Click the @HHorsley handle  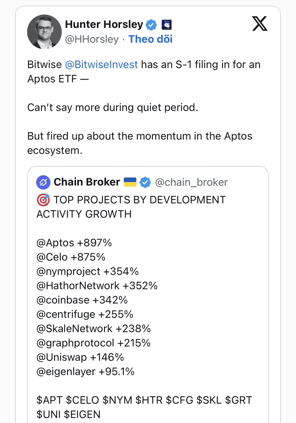[x=92, y=39]
